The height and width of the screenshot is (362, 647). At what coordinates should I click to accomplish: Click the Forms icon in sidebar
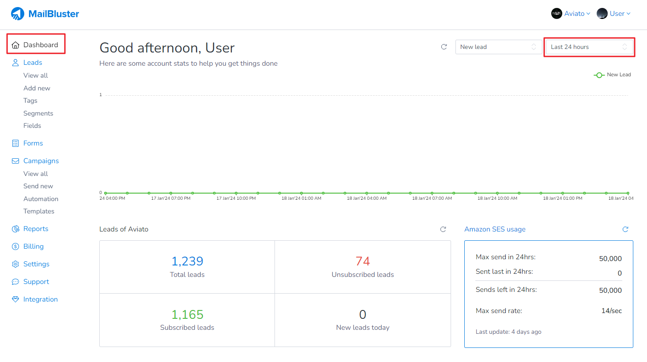(x=15, y=143)
